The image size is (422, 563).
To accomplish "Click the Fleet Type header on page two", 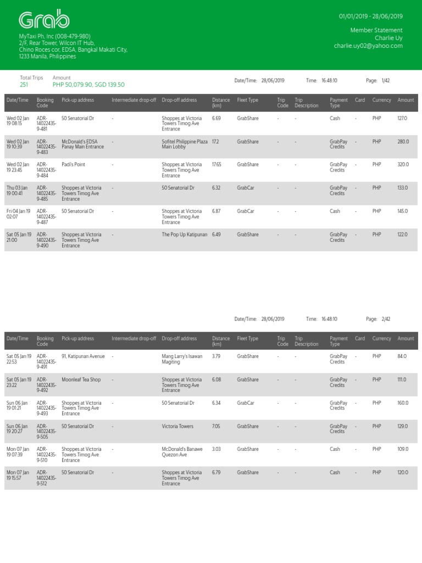I will click(247, 339).
